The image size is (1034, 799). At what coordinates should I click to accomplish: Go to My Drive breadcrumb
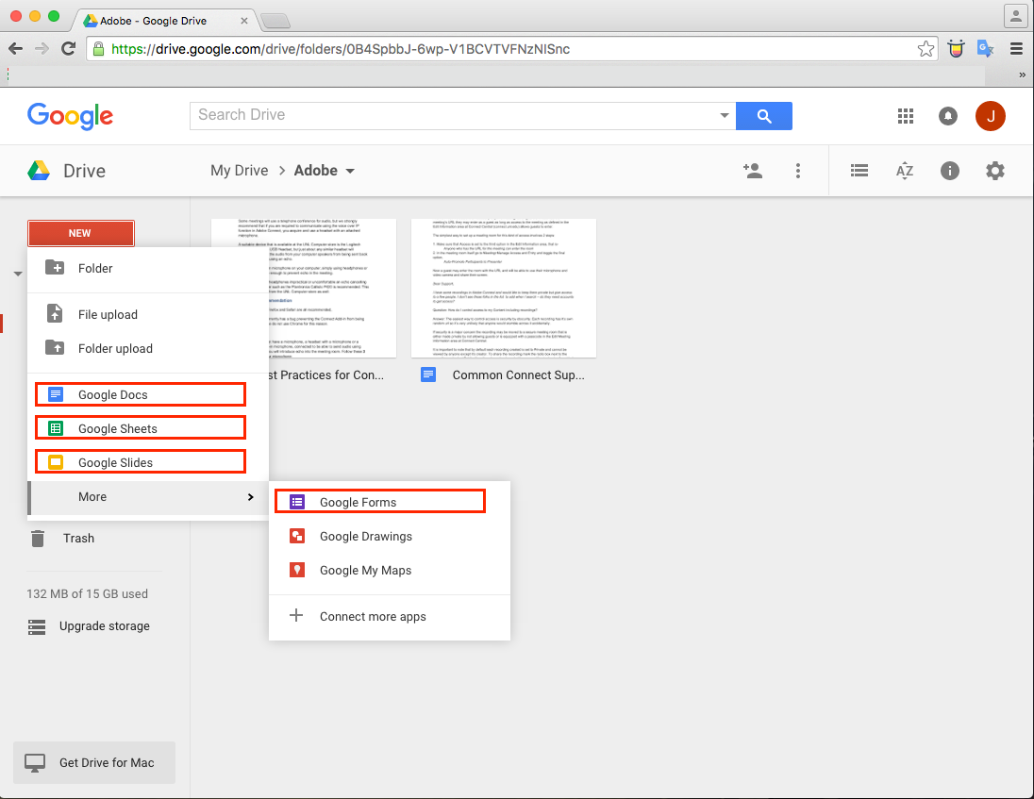[240, 171]
